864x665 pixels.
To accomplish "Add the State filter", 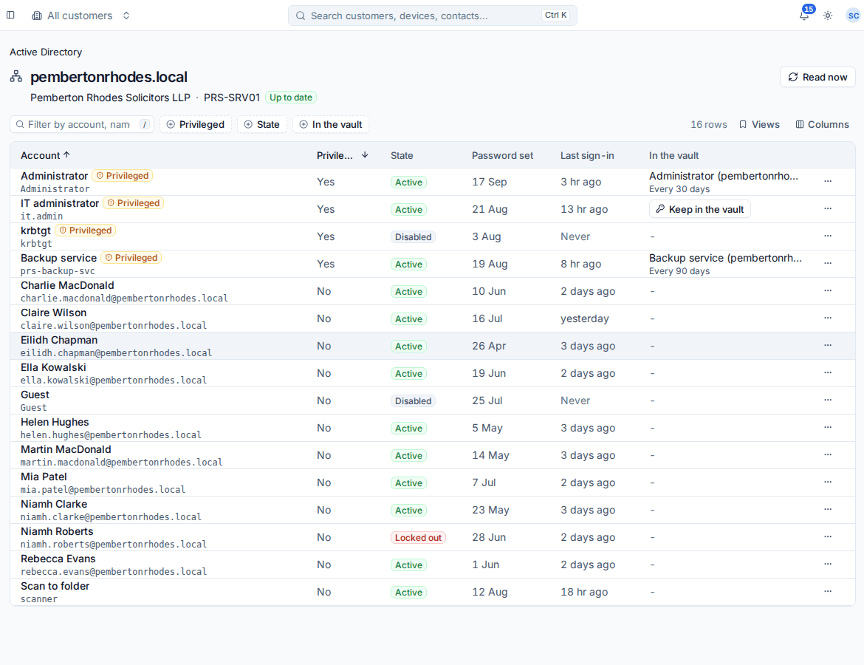I will (x=261, y=125).
